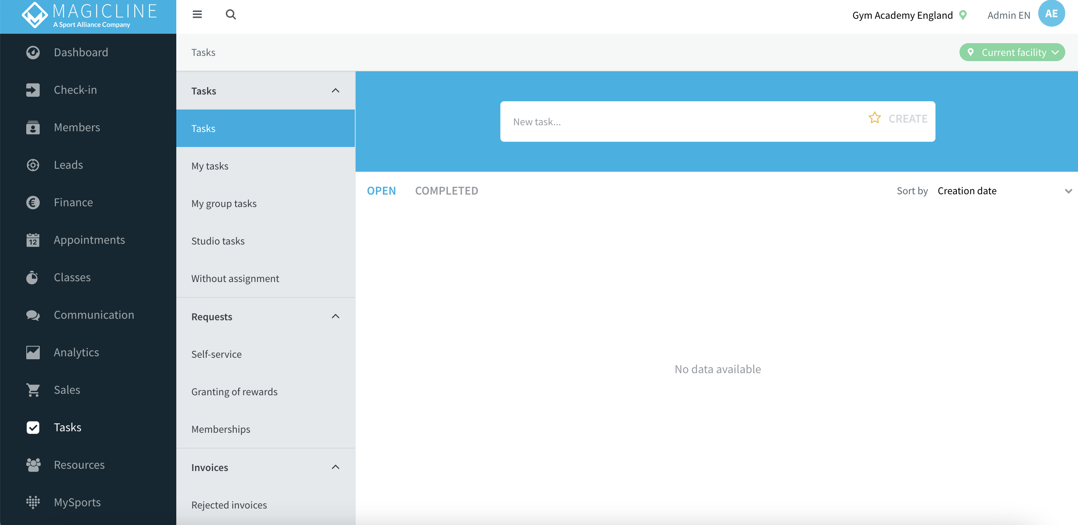This screenshot has width=1078, height=525.
Task: Open Memberships requests
Action: click(x=265, y=429)
